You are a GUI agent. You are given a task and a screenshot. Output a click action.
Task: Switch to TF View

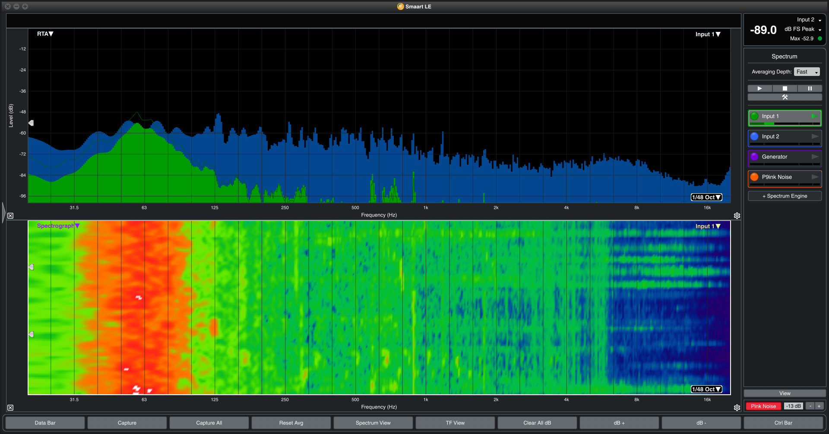pos(455,423)
